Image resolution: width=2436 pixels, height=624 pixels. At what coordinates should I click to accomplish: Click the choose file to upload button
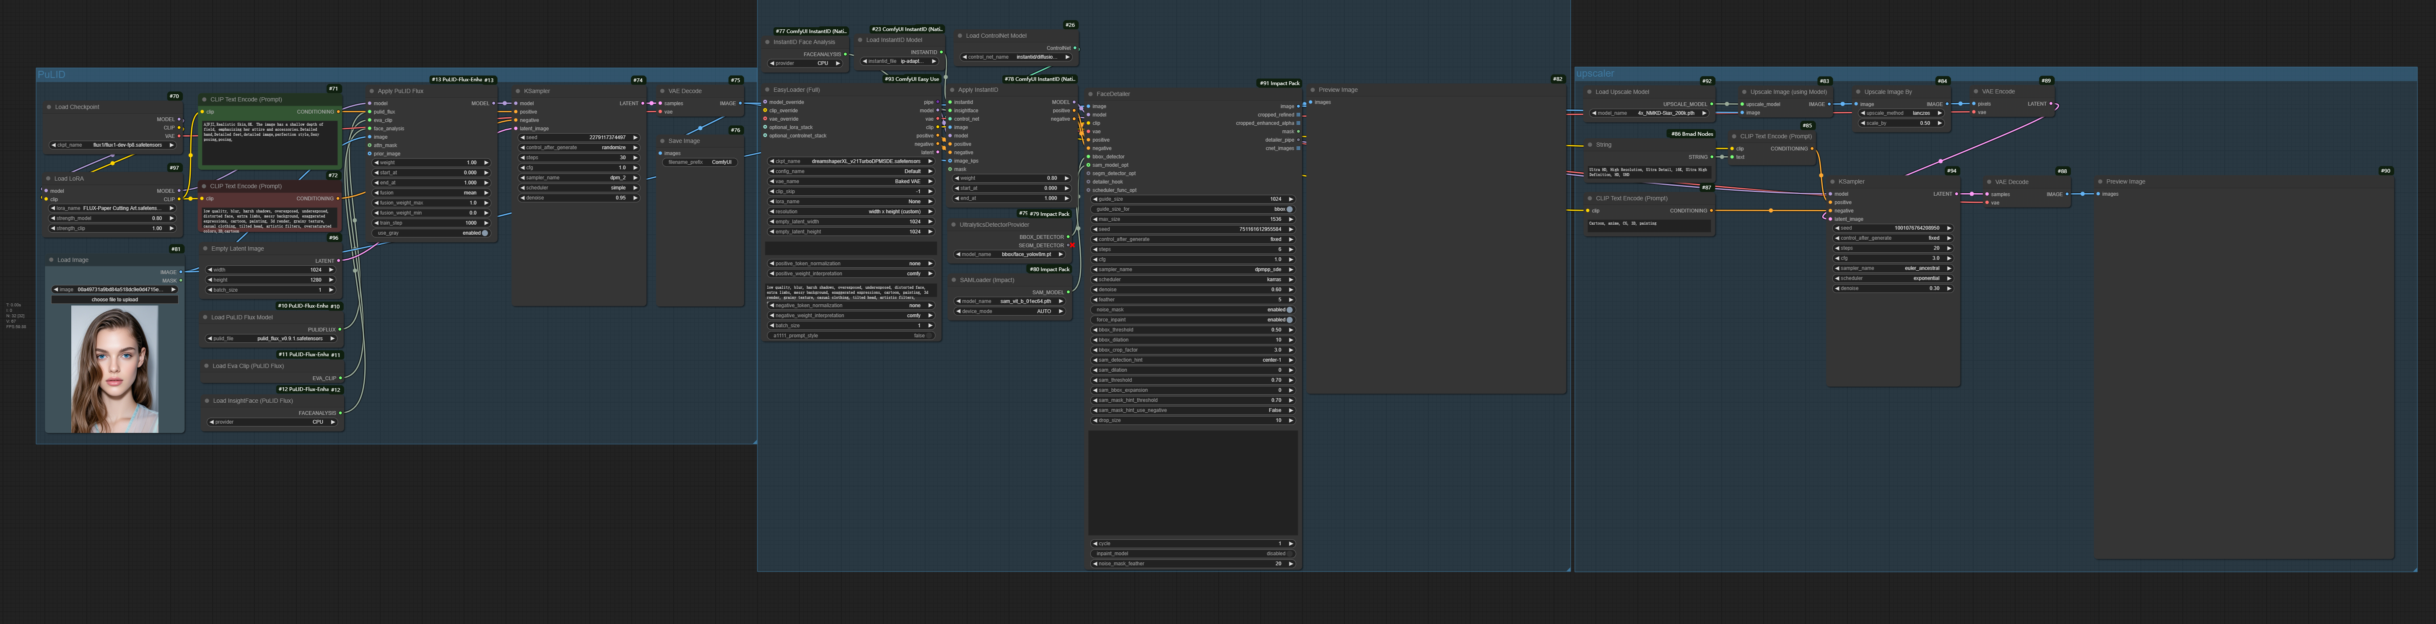click(x=114, y=300)
